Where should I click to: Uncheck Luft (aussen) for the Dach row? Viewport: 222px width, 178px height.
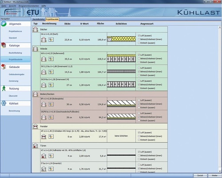pos(139,36)
